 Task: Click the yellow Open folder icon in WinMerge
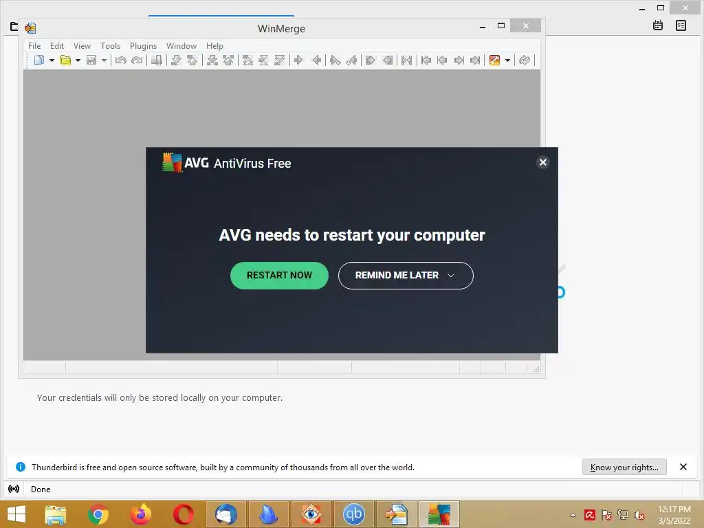65,60
